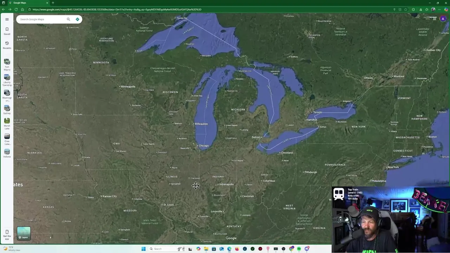Viewport: 450px width, 253px height.
Task: Go back in browser history
Action: click(3, 9)
